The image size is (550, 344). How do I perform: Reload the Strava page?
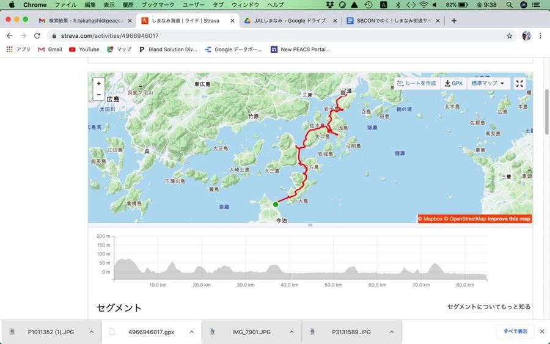[37, 36]
